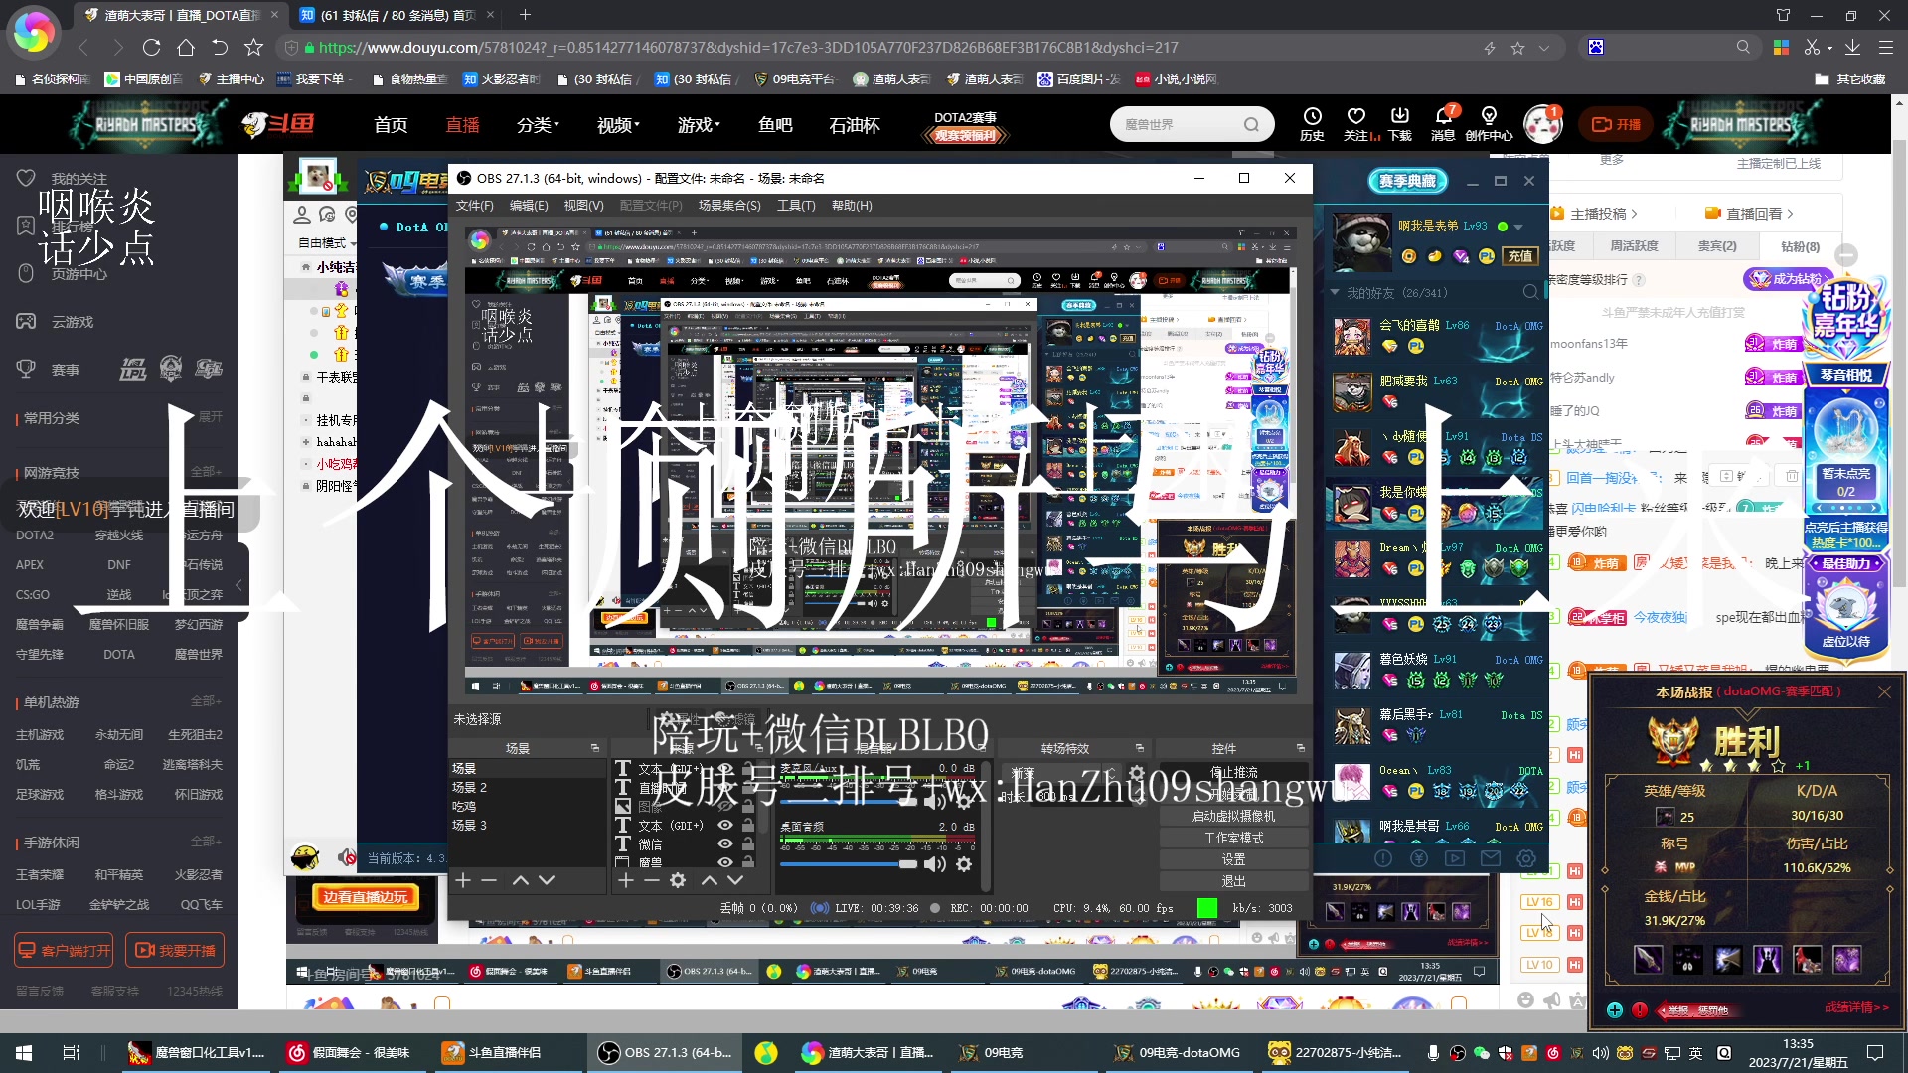
Task: Open Task View on taskbar
Action: [71, 1052]
